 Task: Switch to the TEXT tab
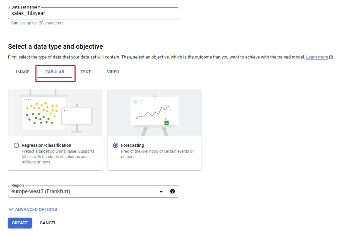(x=86, y=72)
